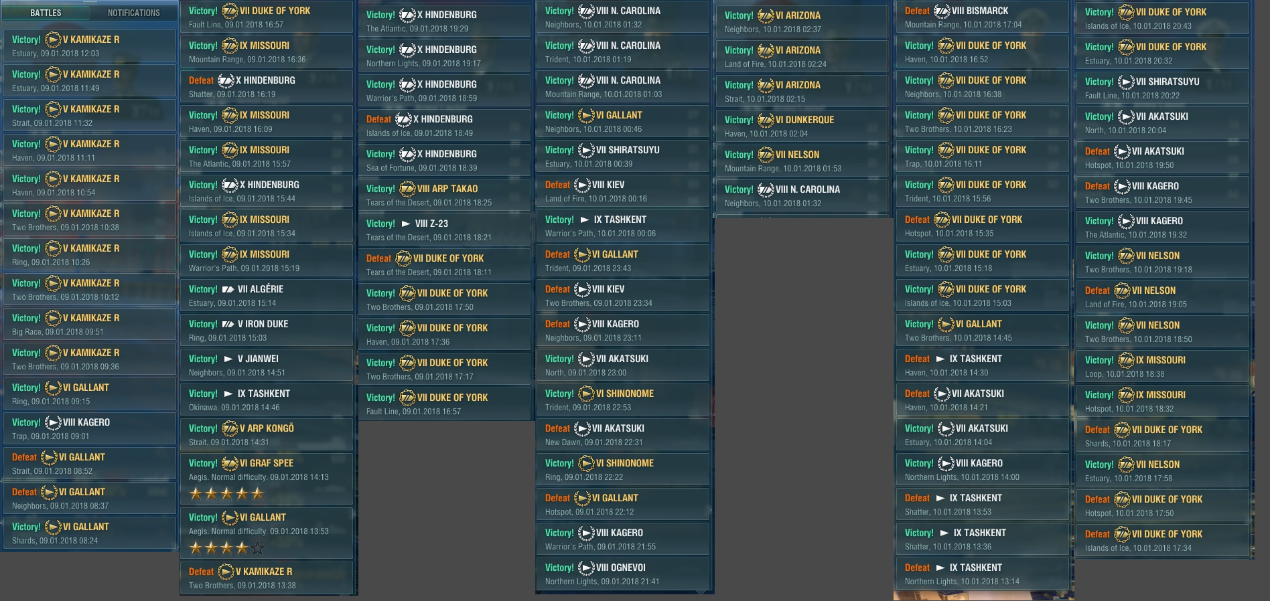Select 'Islands of Ice, 10.01.2018 20:43' entry
This screenshot has height=601, width=1270.
[1163, 19]
